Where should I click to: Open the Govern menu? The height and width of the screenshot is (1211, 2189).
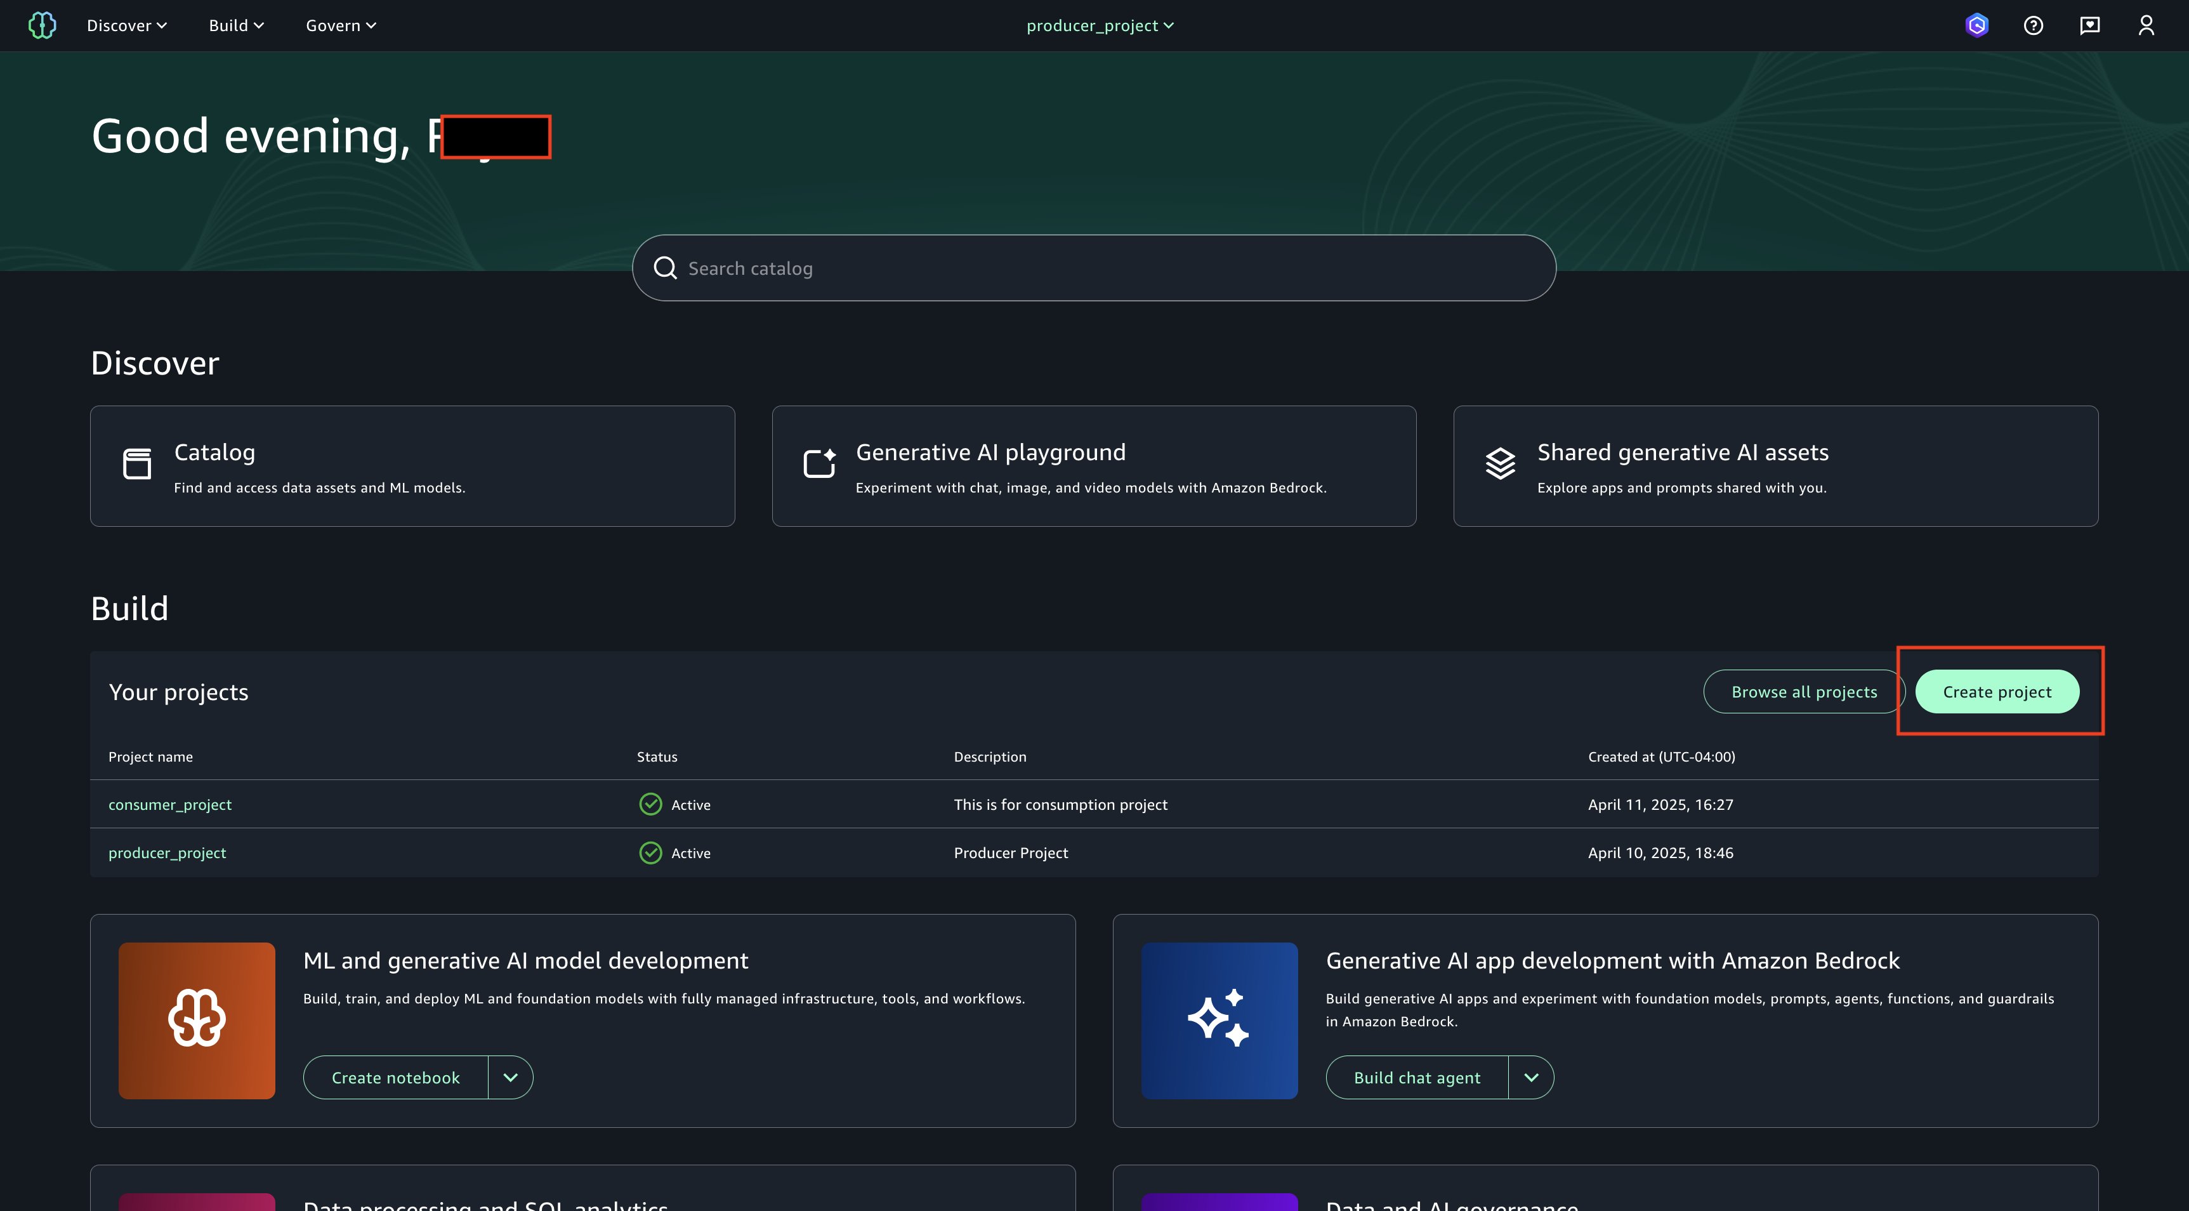click(341, 25)
